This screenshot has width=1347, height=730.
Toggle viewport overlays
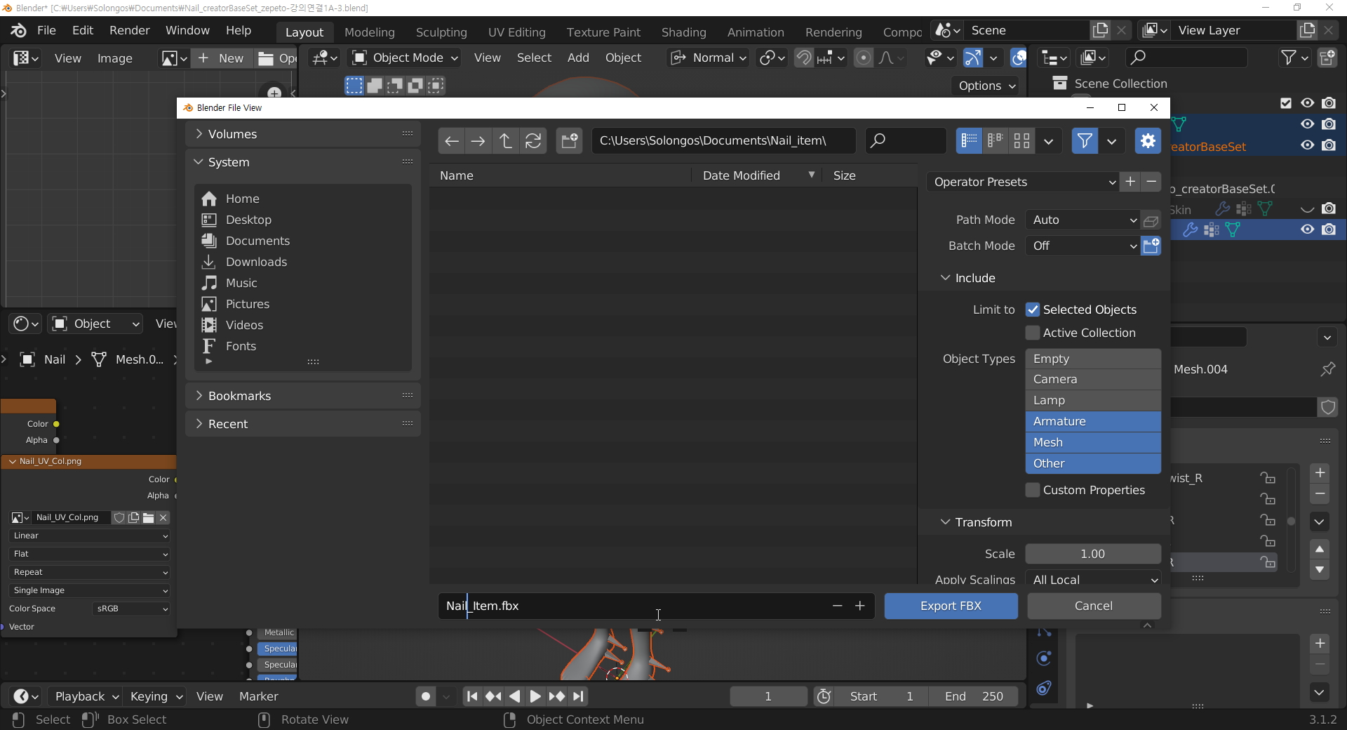pyautogui.click(x=1019, y=58)
